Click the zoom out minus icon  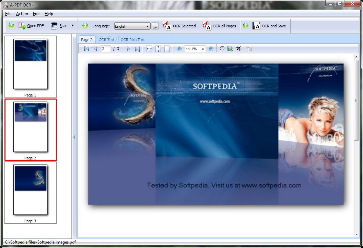179,49
